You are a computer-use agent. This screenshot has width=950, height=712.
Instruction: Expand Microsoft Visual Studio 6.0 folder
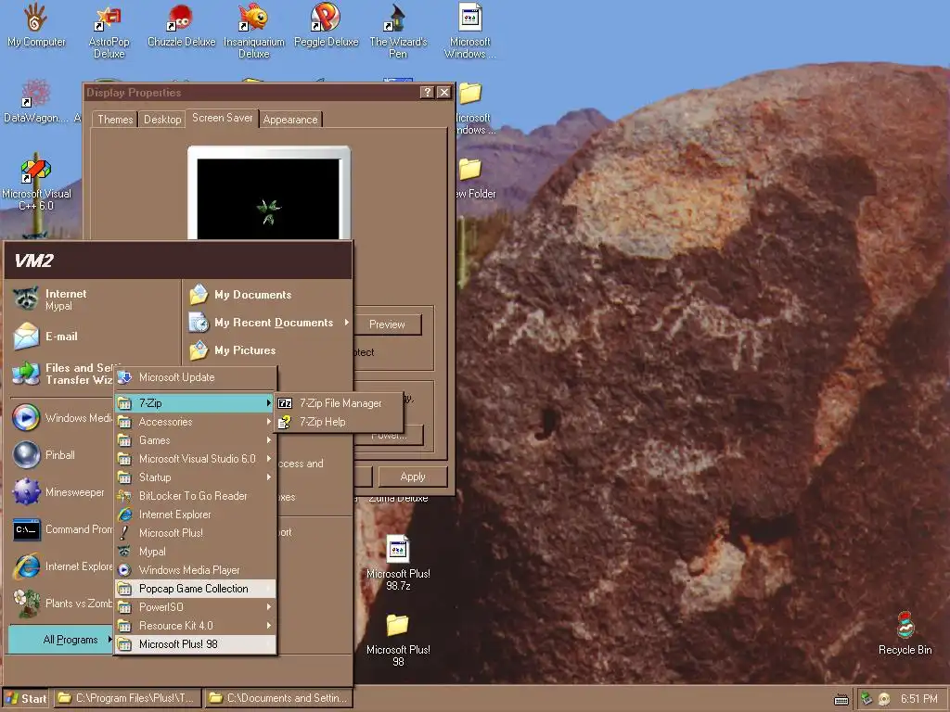click(195, 459)
